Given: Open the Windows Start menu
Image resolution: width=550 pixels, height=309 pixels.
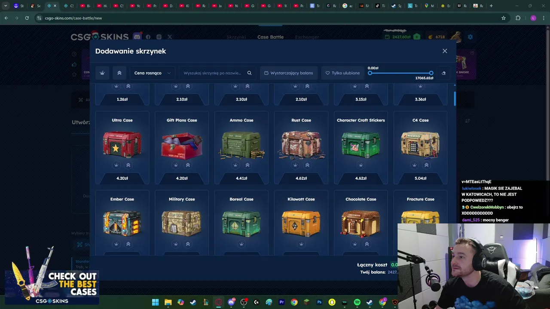Looking at the screenshot, I should pos(155,302).
